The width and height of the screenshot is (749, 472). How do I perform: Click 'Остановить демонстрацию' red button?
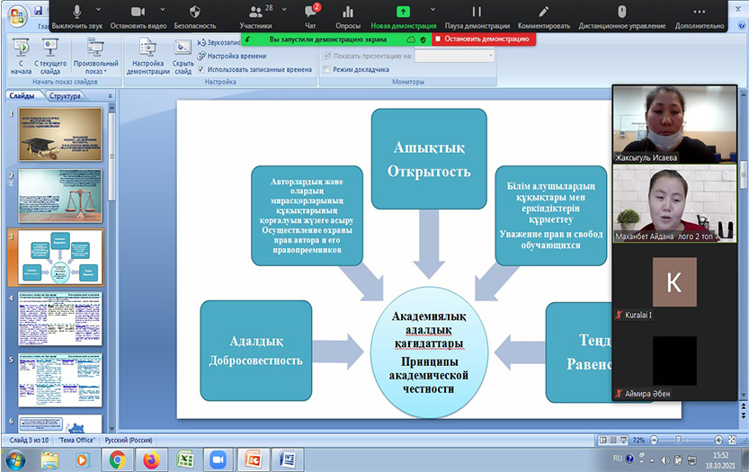479,40
